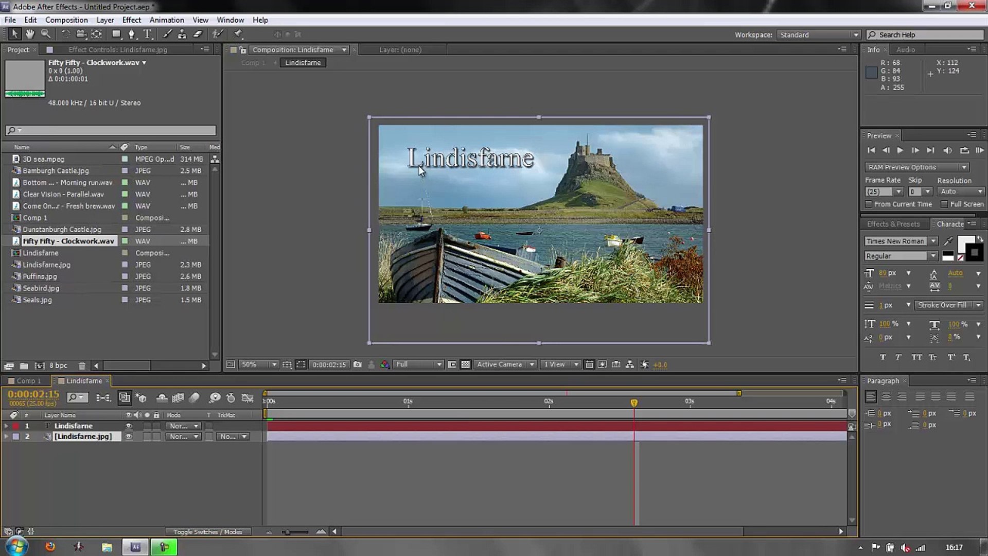This screenshot has height=556, width=988.
Task: Click Toggle Switches / Modes button
Action: tap(207, 532)
